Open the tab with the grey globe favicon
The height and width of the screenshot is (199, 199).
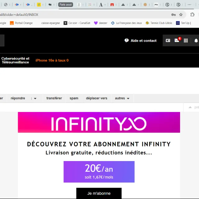click(6, 5)
